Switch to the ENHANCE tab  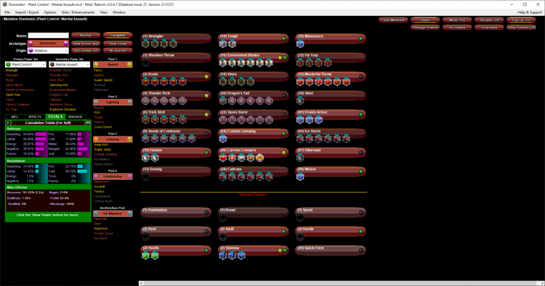(75, 116)
